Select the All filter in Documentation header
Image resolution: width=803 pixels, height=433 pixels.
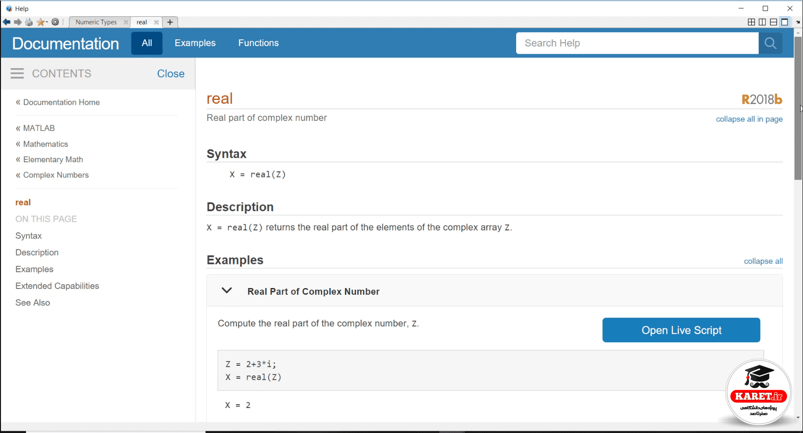(147, 43)
